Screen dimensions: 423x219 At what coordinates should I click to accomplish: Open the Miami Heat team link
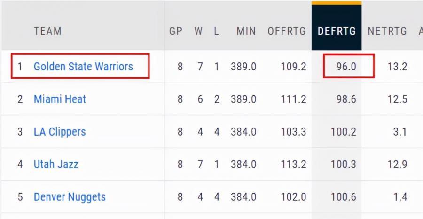(60, 99)
